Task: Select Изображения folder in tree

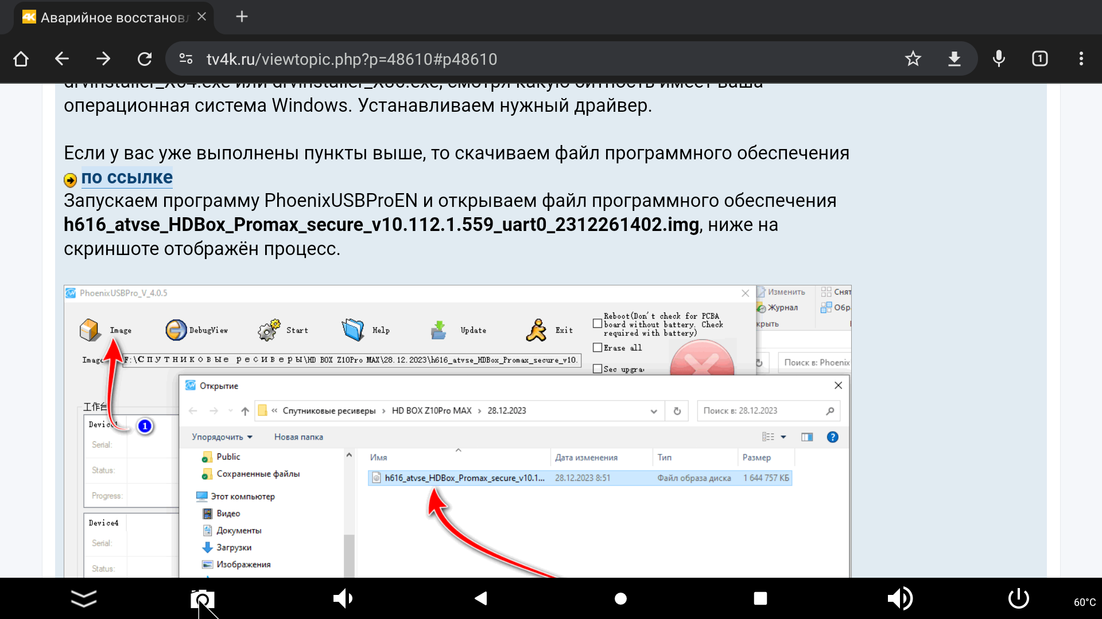Action: [236, 564]
